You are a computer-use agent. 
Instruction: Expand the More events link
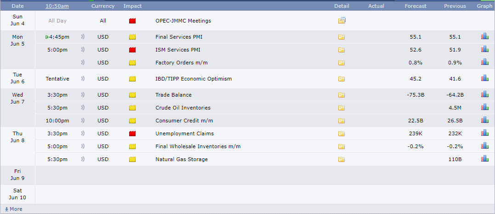[13, 209]
